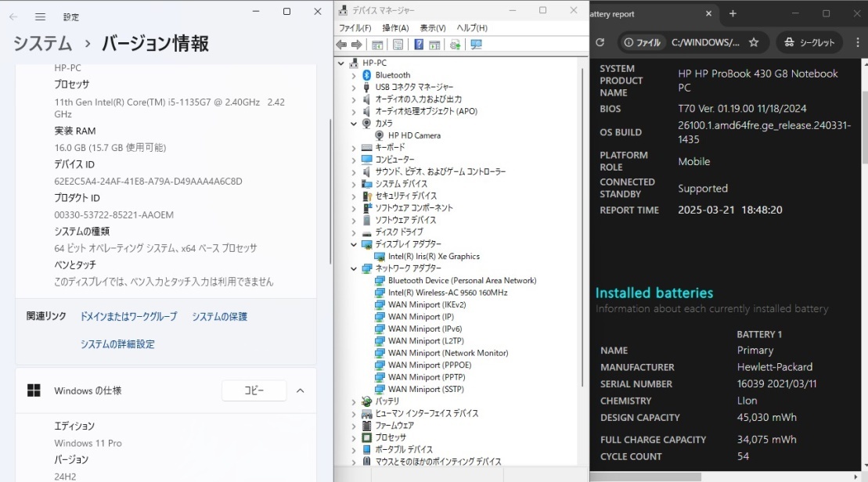868x482 pixels.
Task: Open システムの詳細設定 link
Action: [117, 344]
